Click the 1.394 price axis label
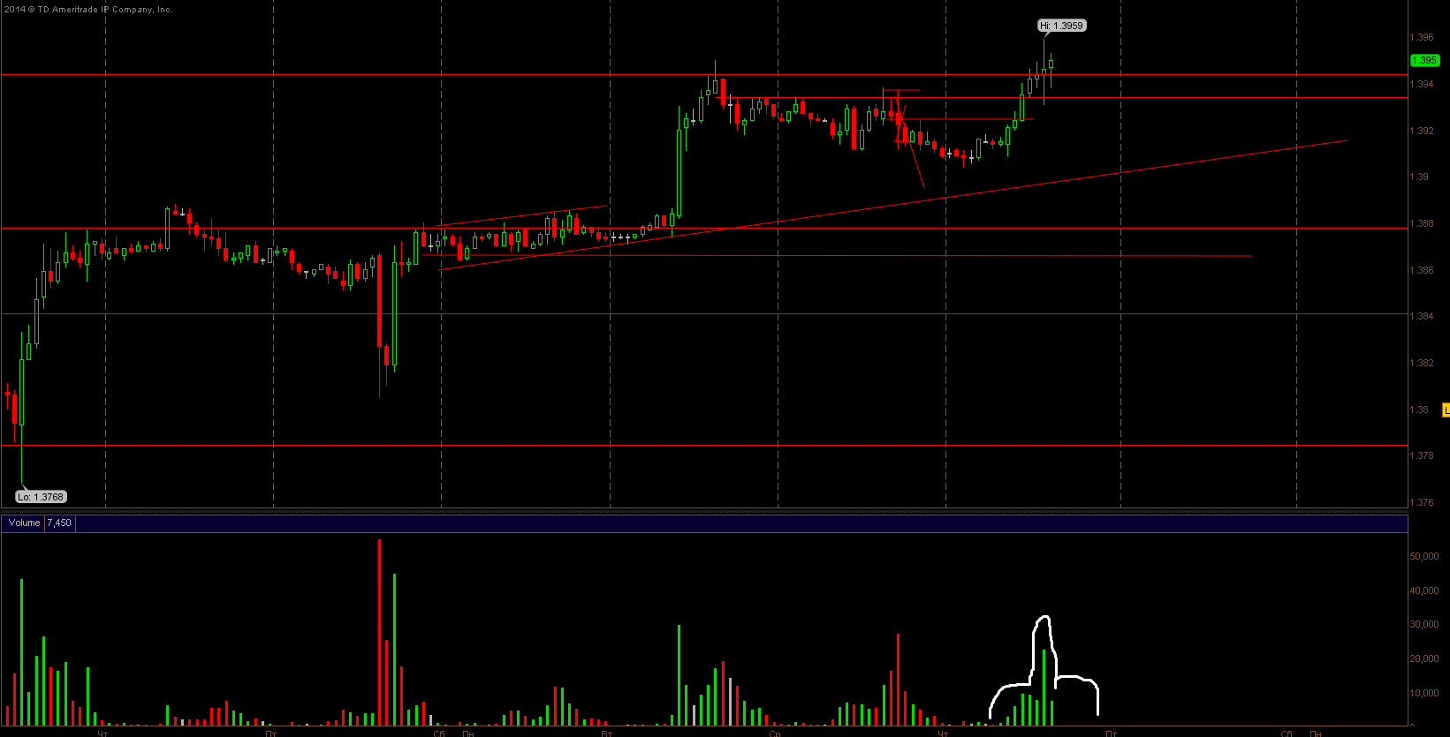1450x737 pixels. tap(1421, 84)
